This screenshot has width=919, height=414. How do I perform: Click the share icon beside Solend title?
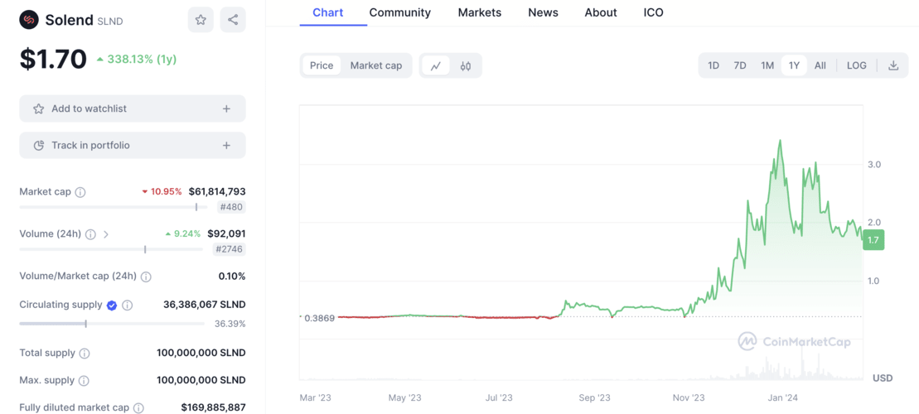click(x=233, y=20)
